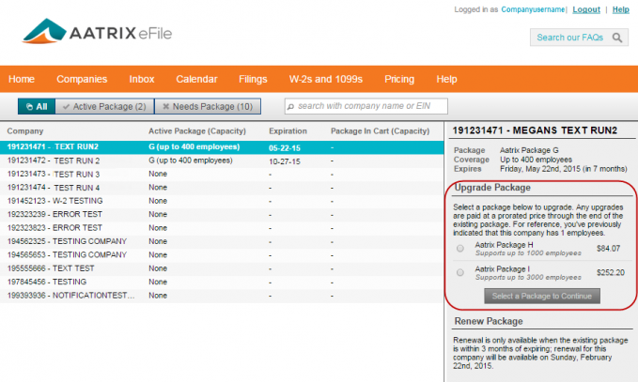638x382 pixels.
Task: Select row 191231474 - TEST RUN 4
Action: (x=222, y=188)
